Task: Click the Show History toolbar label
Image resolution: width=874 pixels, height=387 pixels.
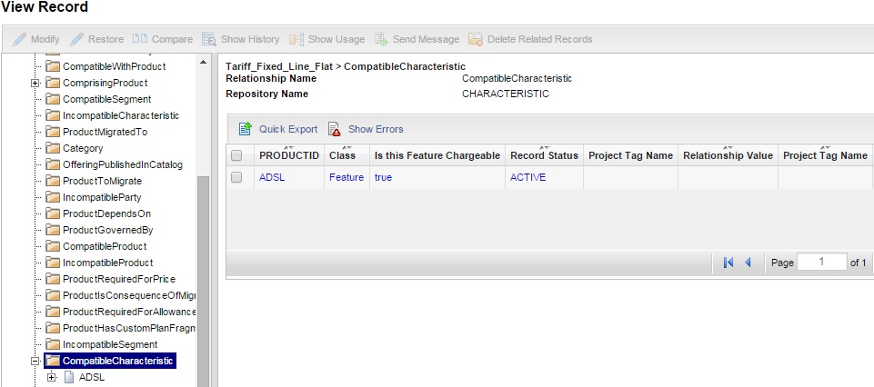Action: pos(250,39)
